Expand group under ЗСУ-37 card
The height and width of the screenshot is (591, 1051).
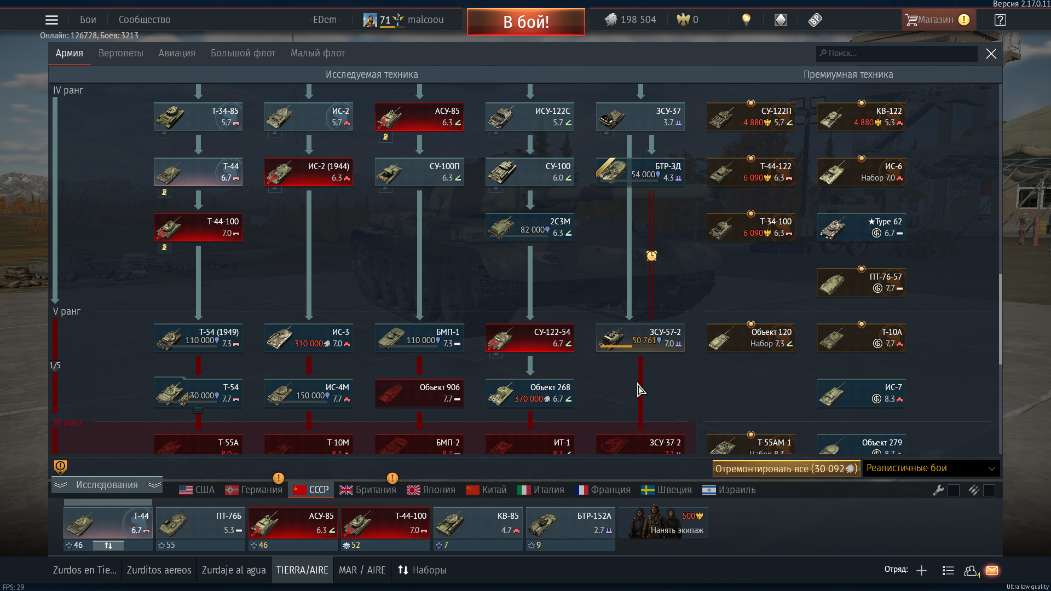607,133
